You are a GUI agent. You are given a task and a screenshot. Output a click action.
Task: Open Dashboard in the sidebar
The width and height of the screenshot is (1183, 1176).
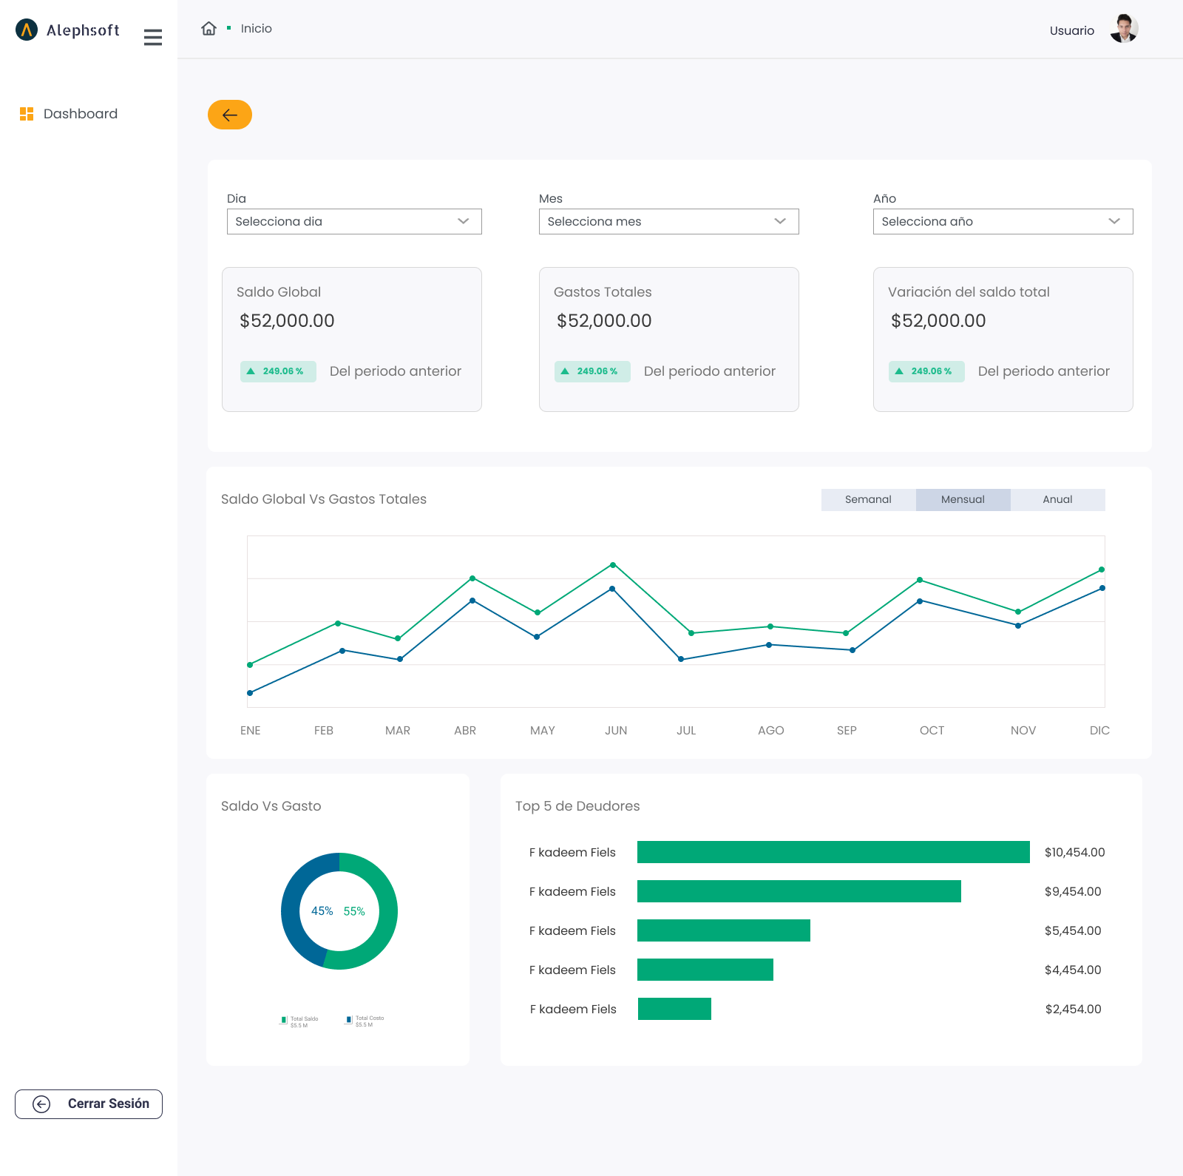[81, 114]
